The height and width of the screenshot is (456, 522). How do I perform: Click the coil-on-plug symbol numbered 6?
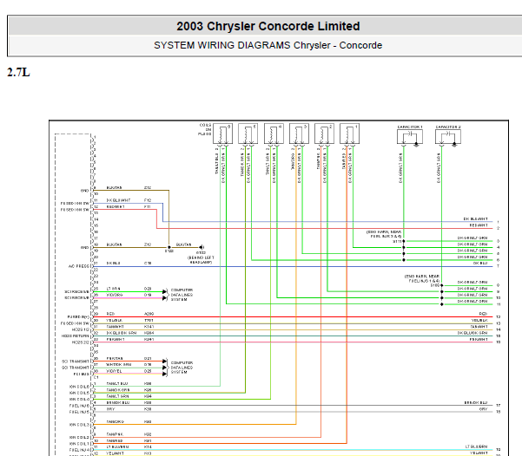click(222, 134)
